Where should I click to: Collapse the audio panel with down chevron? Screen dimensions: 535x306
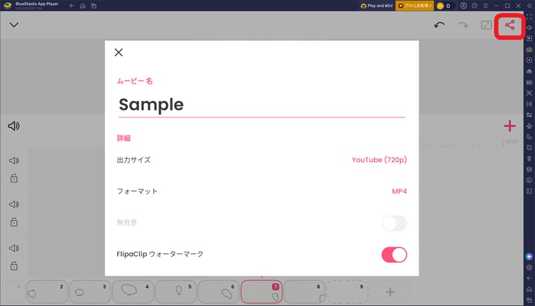pos(14,25)
